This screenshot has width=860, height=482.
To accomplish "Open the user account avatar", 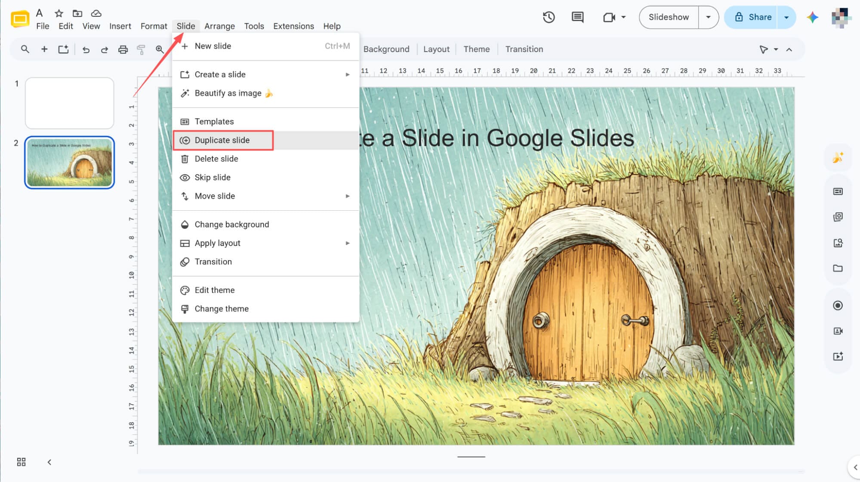I will pos(841,17).
